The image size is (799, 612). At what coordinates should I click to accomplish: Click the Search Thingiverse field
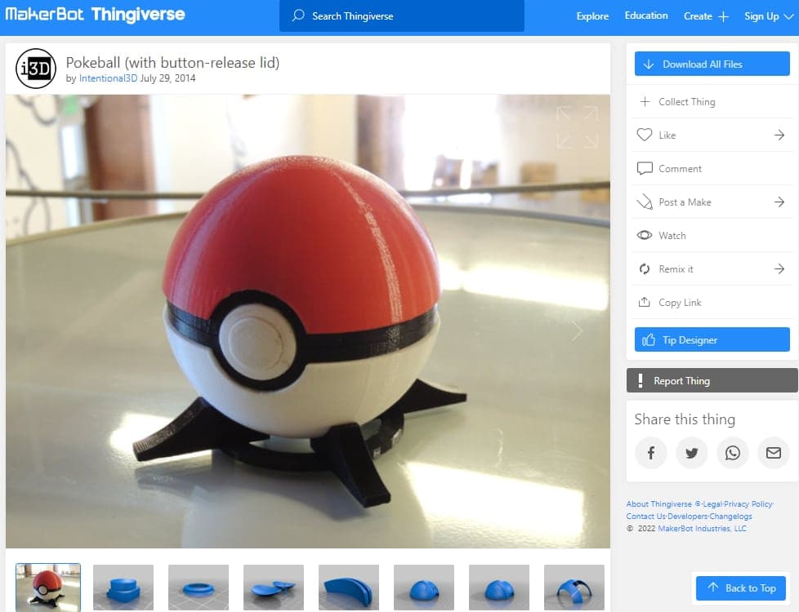pyautogui.click(x=401, y=16)
